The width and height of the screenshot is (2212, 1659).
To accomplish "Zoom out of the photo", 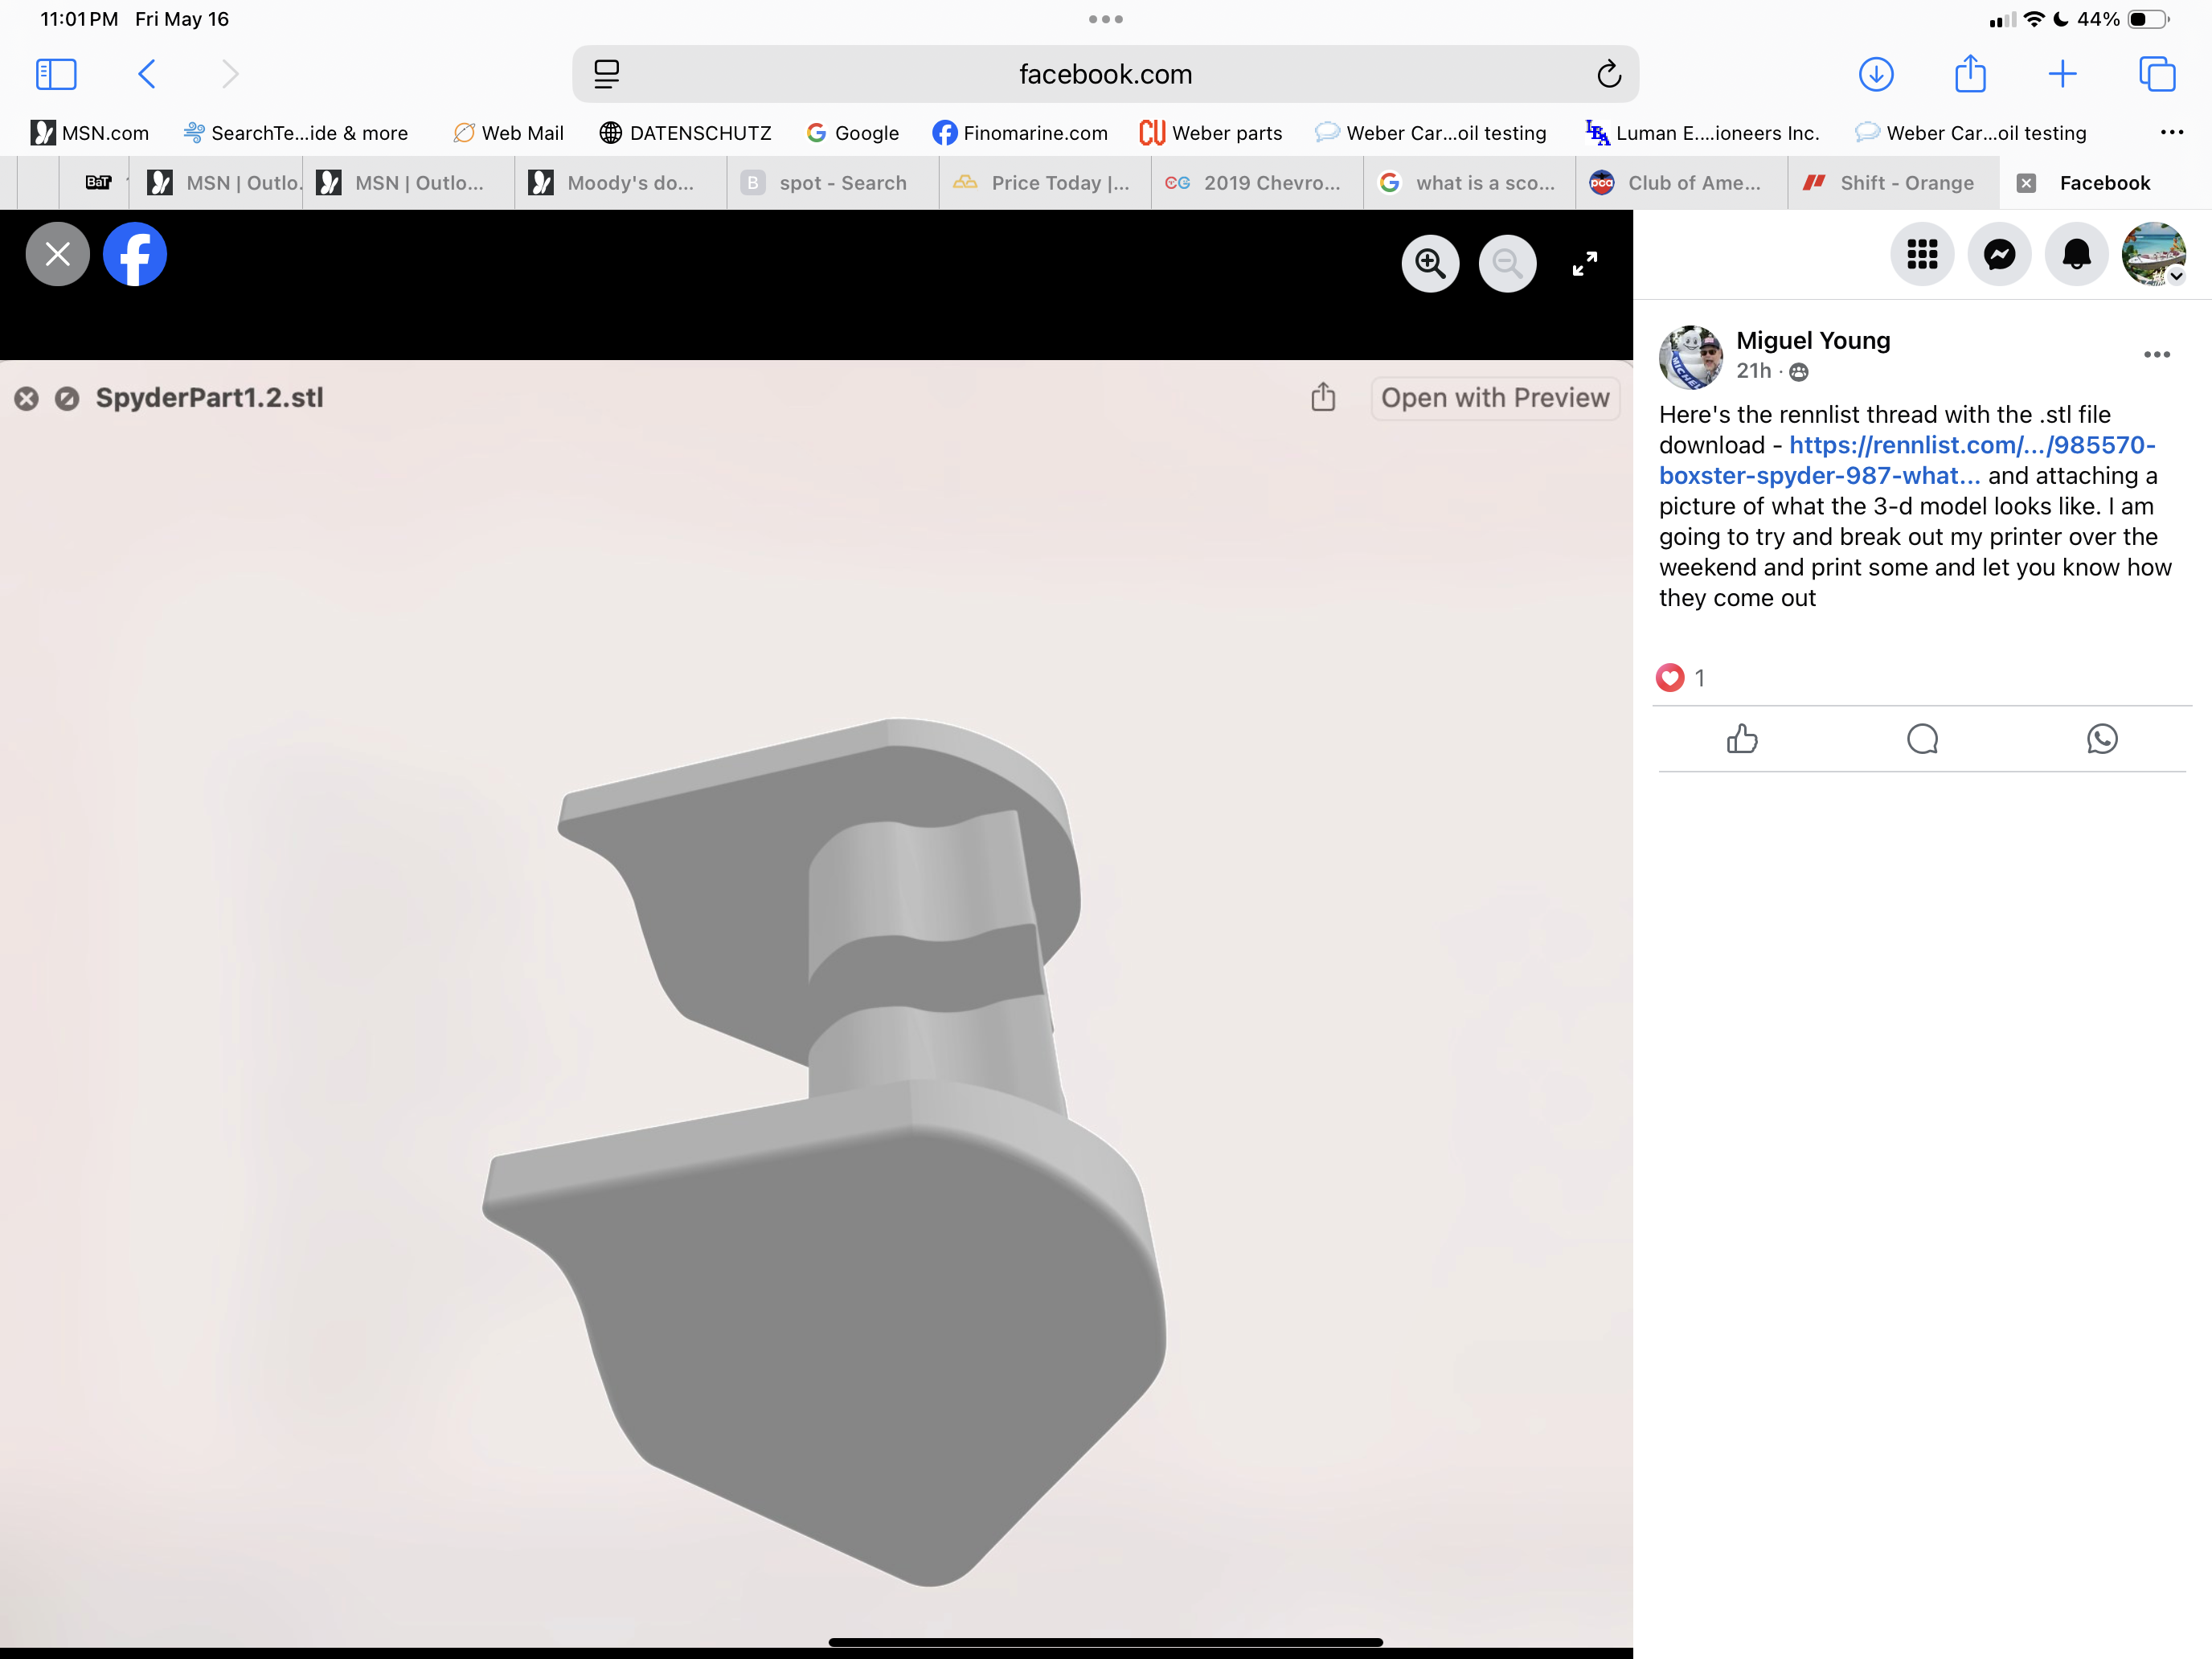I will (1507, 264).
